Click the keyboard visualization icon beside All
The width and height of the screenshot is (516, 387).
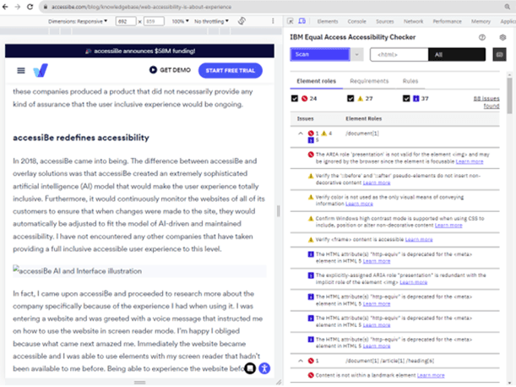(x=499, y=54)
